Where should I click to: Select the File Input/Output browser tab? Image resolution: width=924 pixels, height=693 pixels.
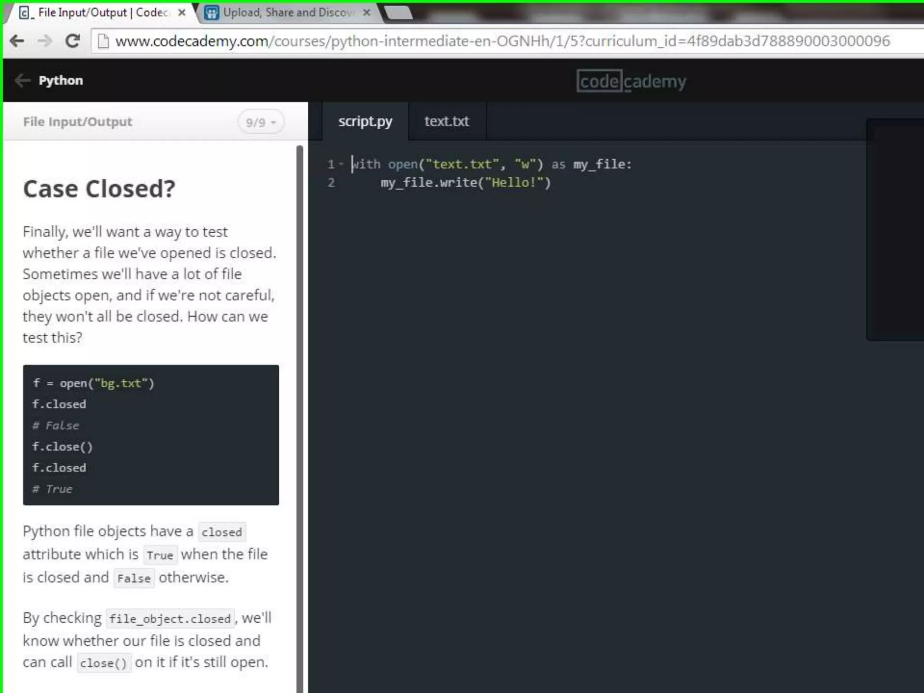102,13
